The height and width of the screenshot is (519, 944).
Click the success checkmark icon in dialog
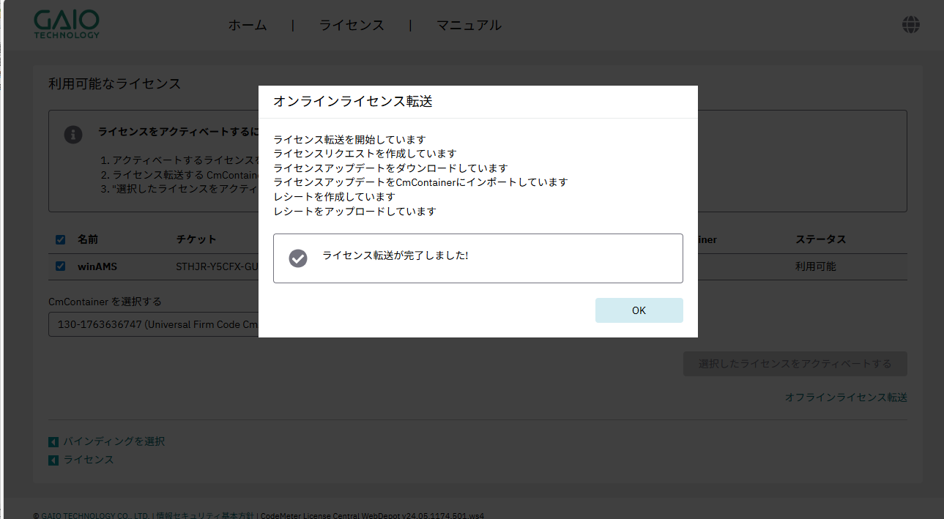[298, 258]
